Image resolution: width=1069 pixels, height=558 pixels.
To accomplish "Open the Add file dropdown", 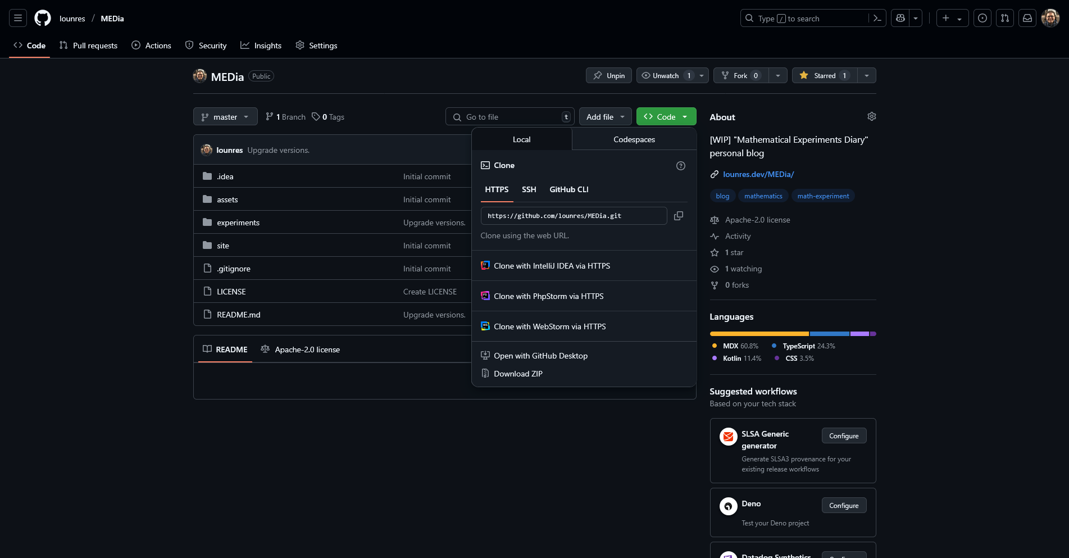I will pyautogui.click(x=605, y=117).
